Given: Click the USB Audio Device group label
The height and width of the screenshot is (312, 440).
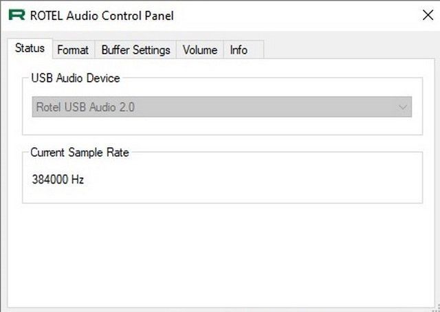Looking at the screenshot, I should pos(76,78).
